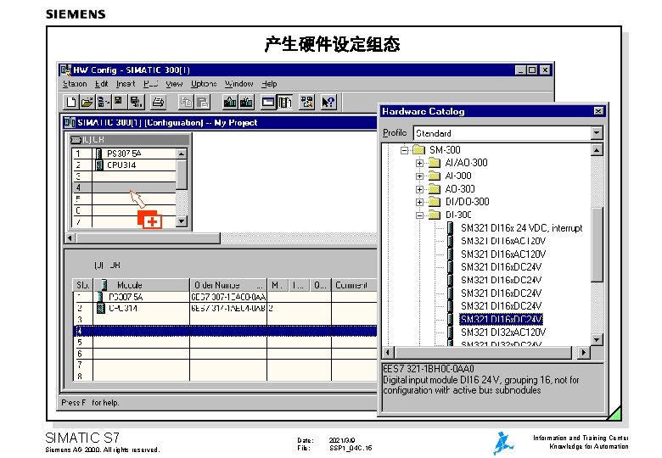This screenshot has height=458, width=662.
Task: Click the CPU314 module icon in rack
Action: [x=98, y=165]
